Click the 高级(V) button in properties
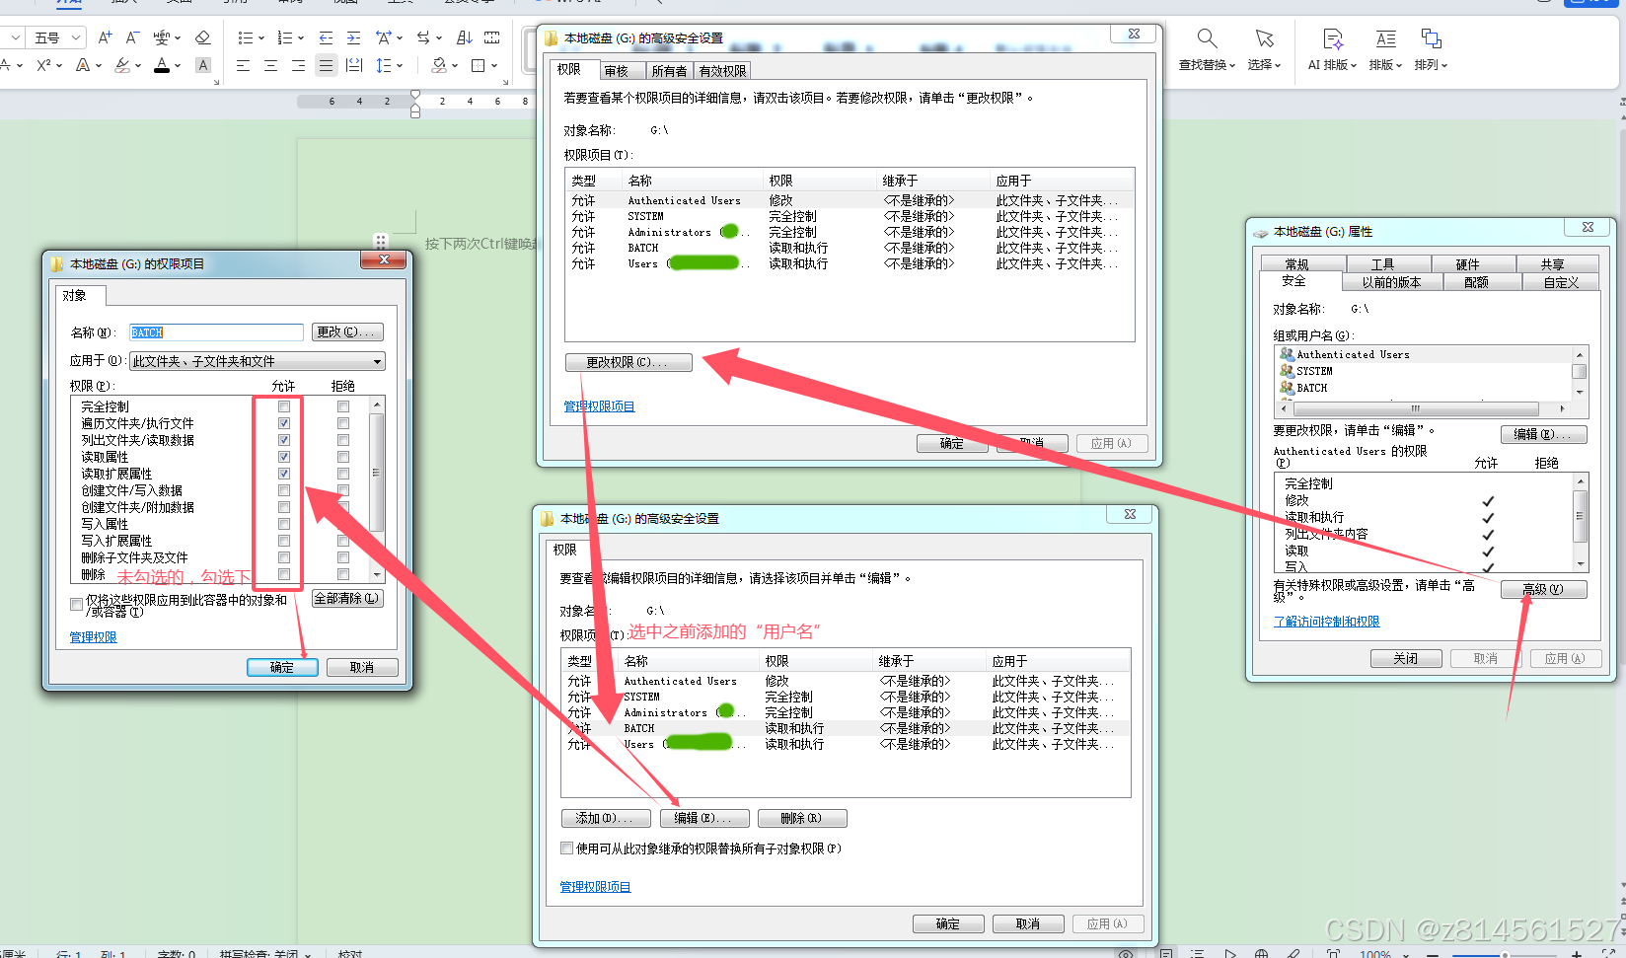Screen dimensions: 1626x958 coord(1544,589)
